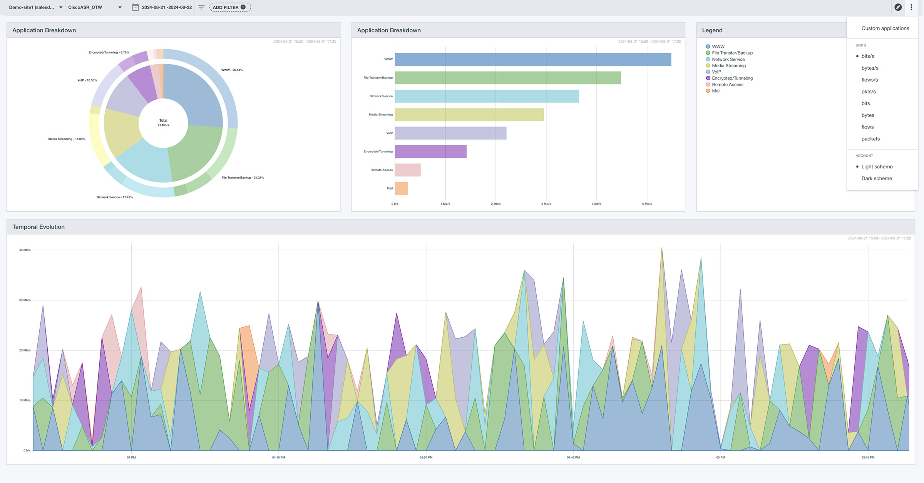Select packets unit option
Viewport: 924px width, 483px height.
[870, 139]
